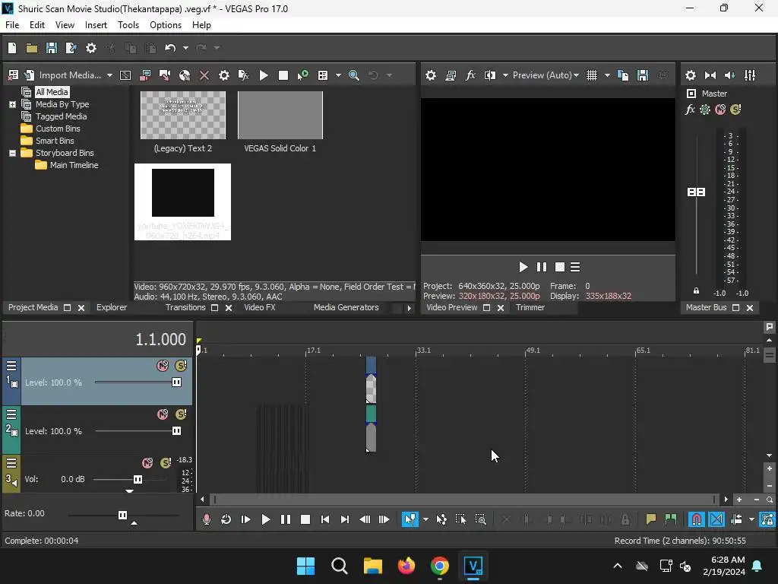Image resolution: width=778 pixels, height=584 pixels.
Task: Open the Insert menu
Action: [x=96, y=25]
